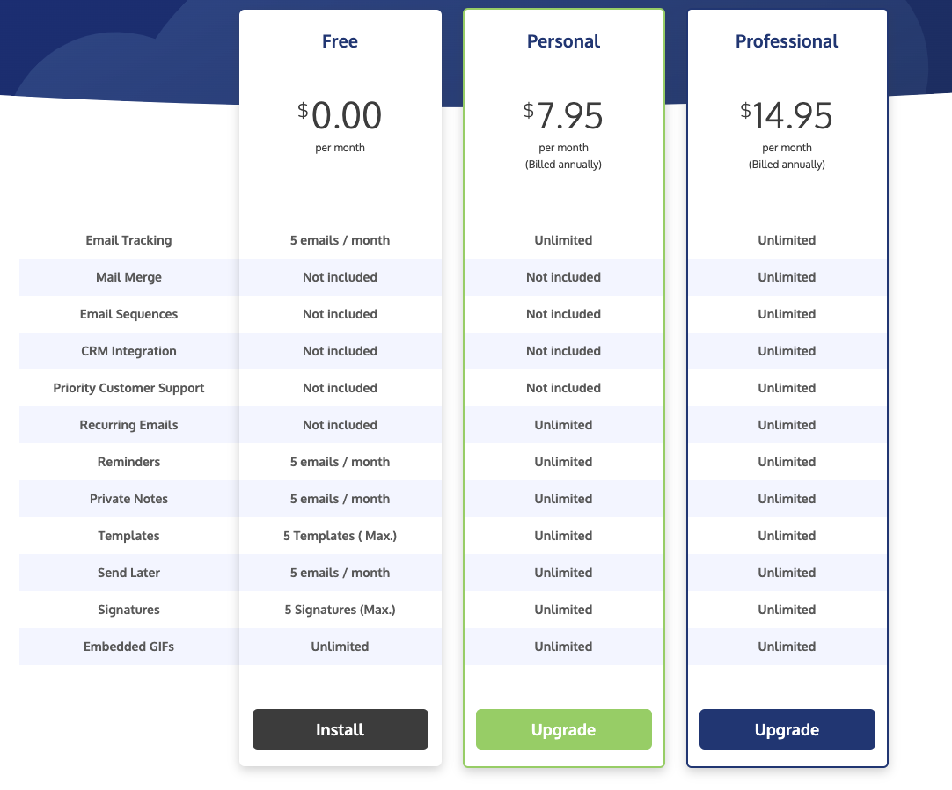Click the Install button for Free plan
Screen dimensions: 952x790
340,729
